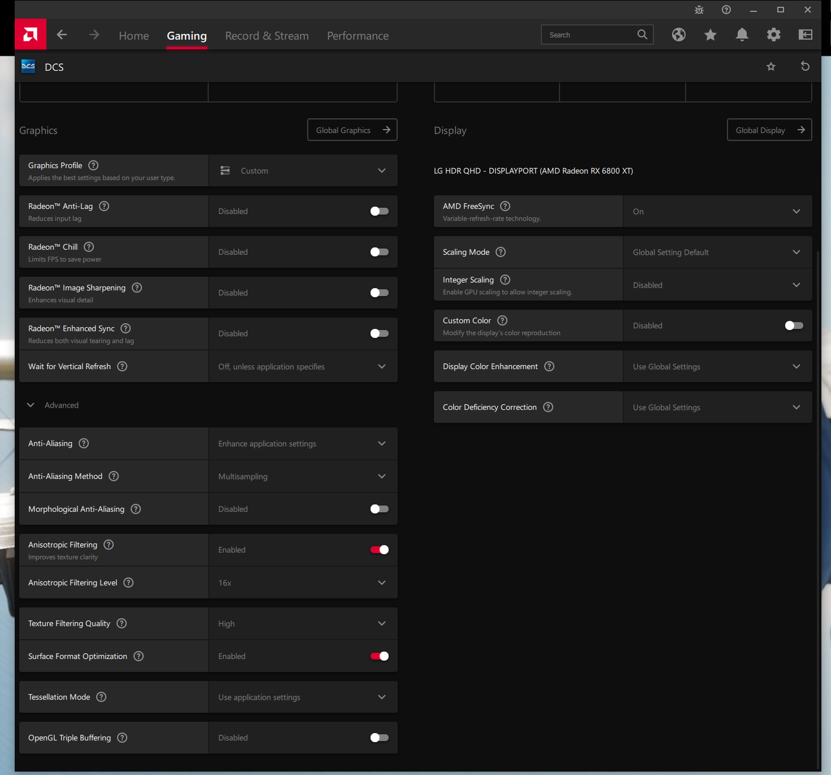
Task: Open the bug report tool icon
Action: (x=699, y=10)
